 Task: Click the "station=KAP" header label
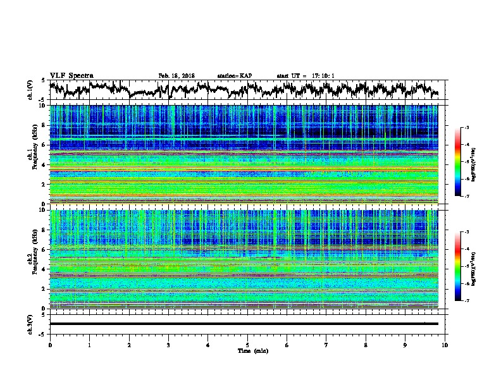(234, 76)
